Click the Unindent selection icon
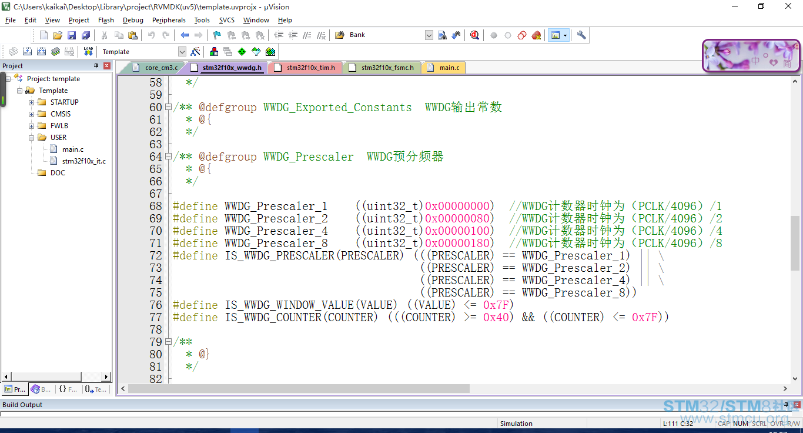 tap(293, 35)
